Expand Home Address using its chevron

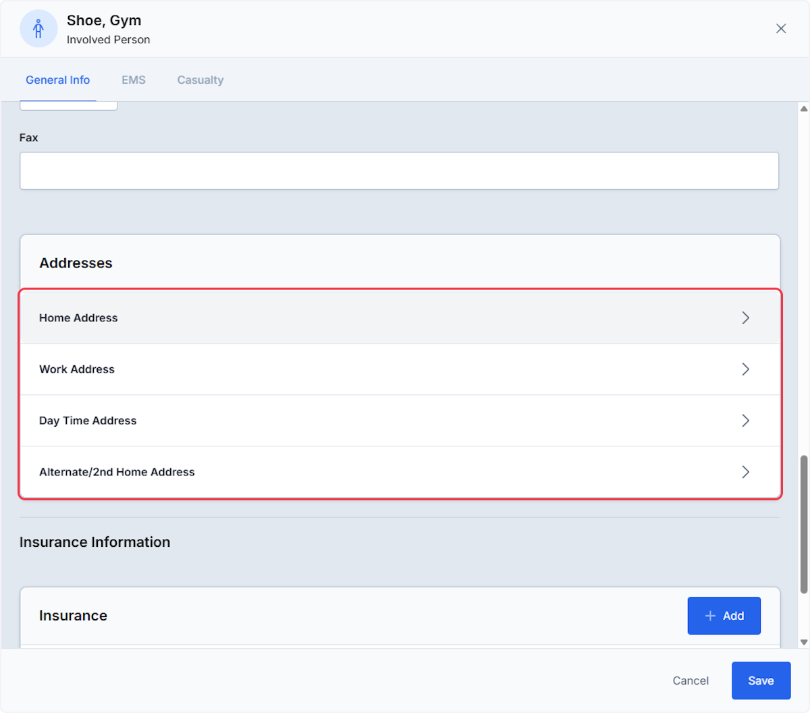click(745, 318)
